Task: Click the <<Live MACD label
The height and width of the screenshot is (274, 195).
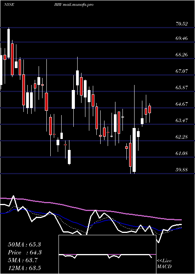Action: 164,264
